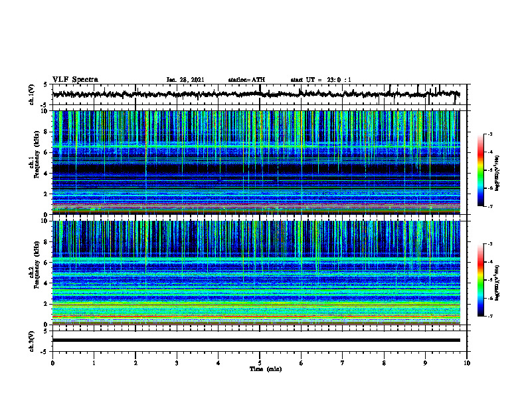Click the "Time (min)" axis label
The height and width of the screenshot is (407, 526).
(266, 369)
